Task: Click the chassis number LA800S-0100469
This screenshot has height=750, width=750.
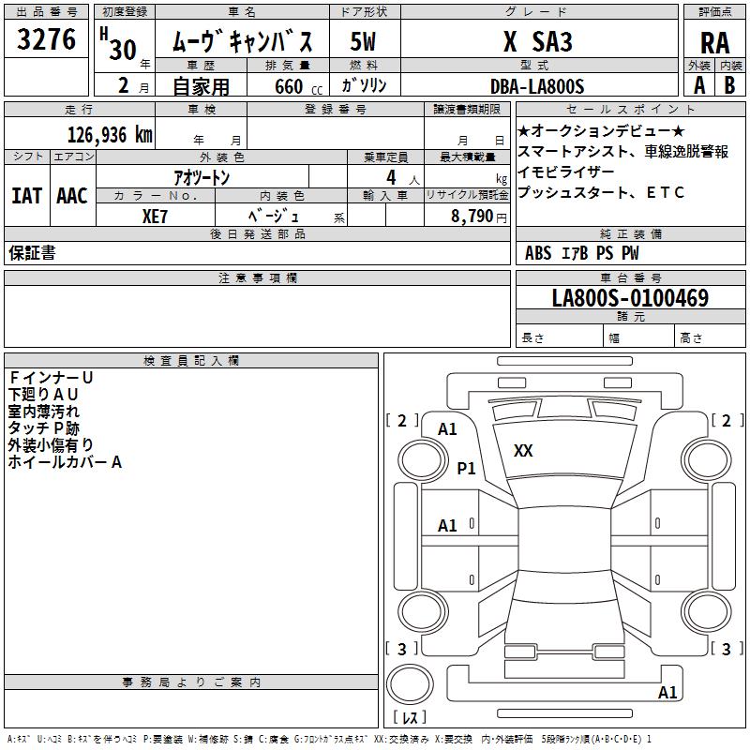Action: 630,298
